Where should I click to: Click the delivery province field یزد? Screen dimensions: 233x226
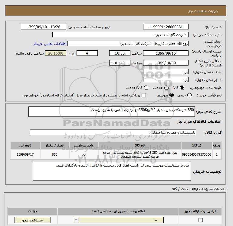tap(166, 72)
